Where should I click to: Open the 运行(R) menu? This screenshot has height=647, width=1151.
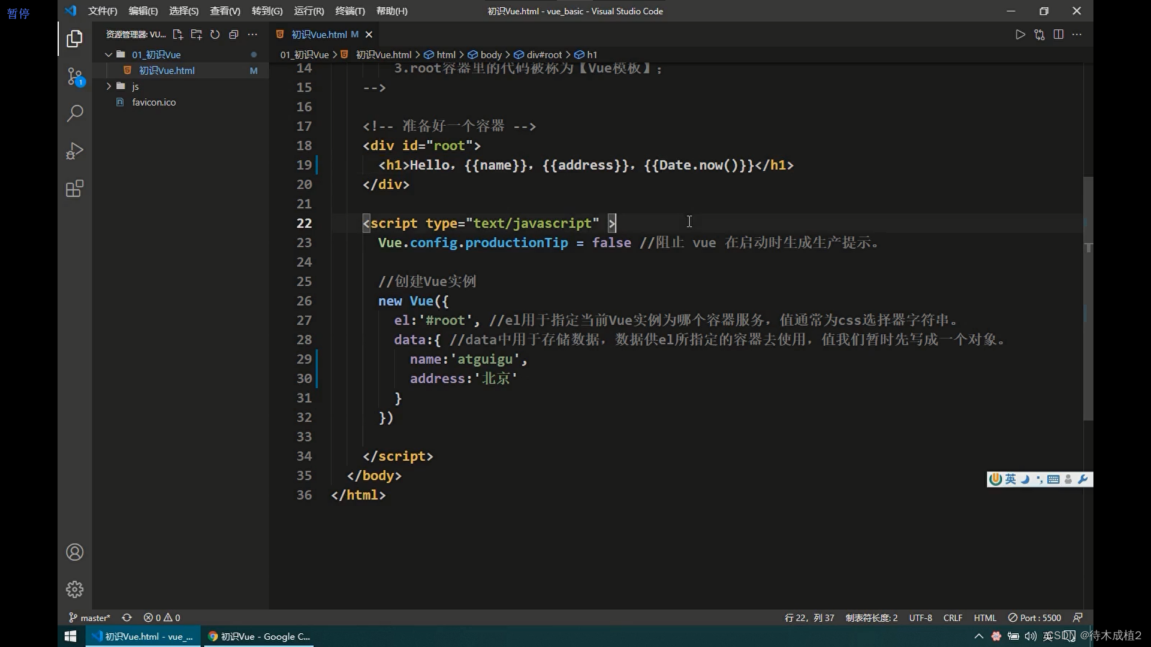click(x=309, y=11)
